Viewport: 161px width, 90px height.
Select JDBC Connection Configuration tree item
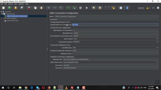click(x=17, y=16)
